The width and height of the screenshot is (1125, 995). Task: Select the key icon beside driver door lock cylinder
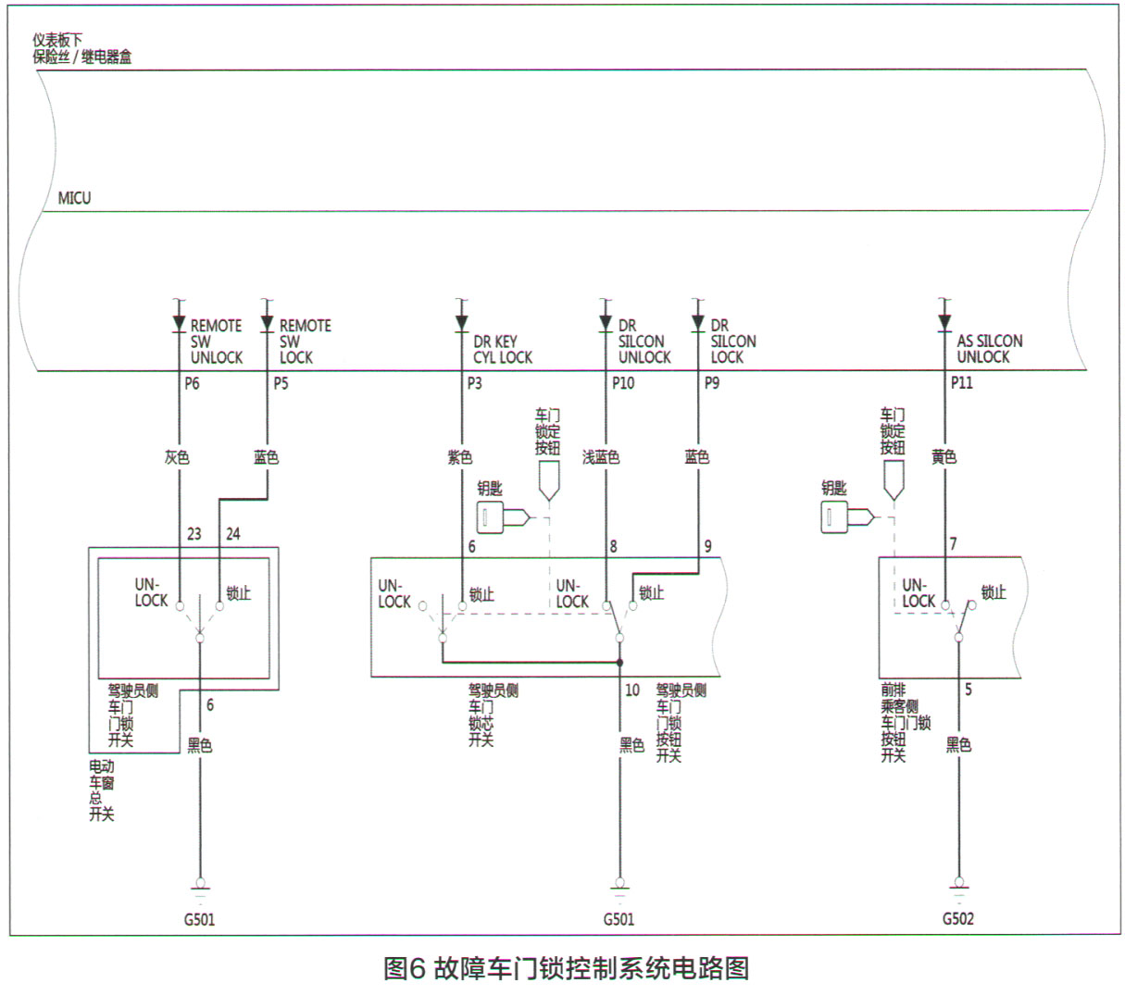pos(489,516)
